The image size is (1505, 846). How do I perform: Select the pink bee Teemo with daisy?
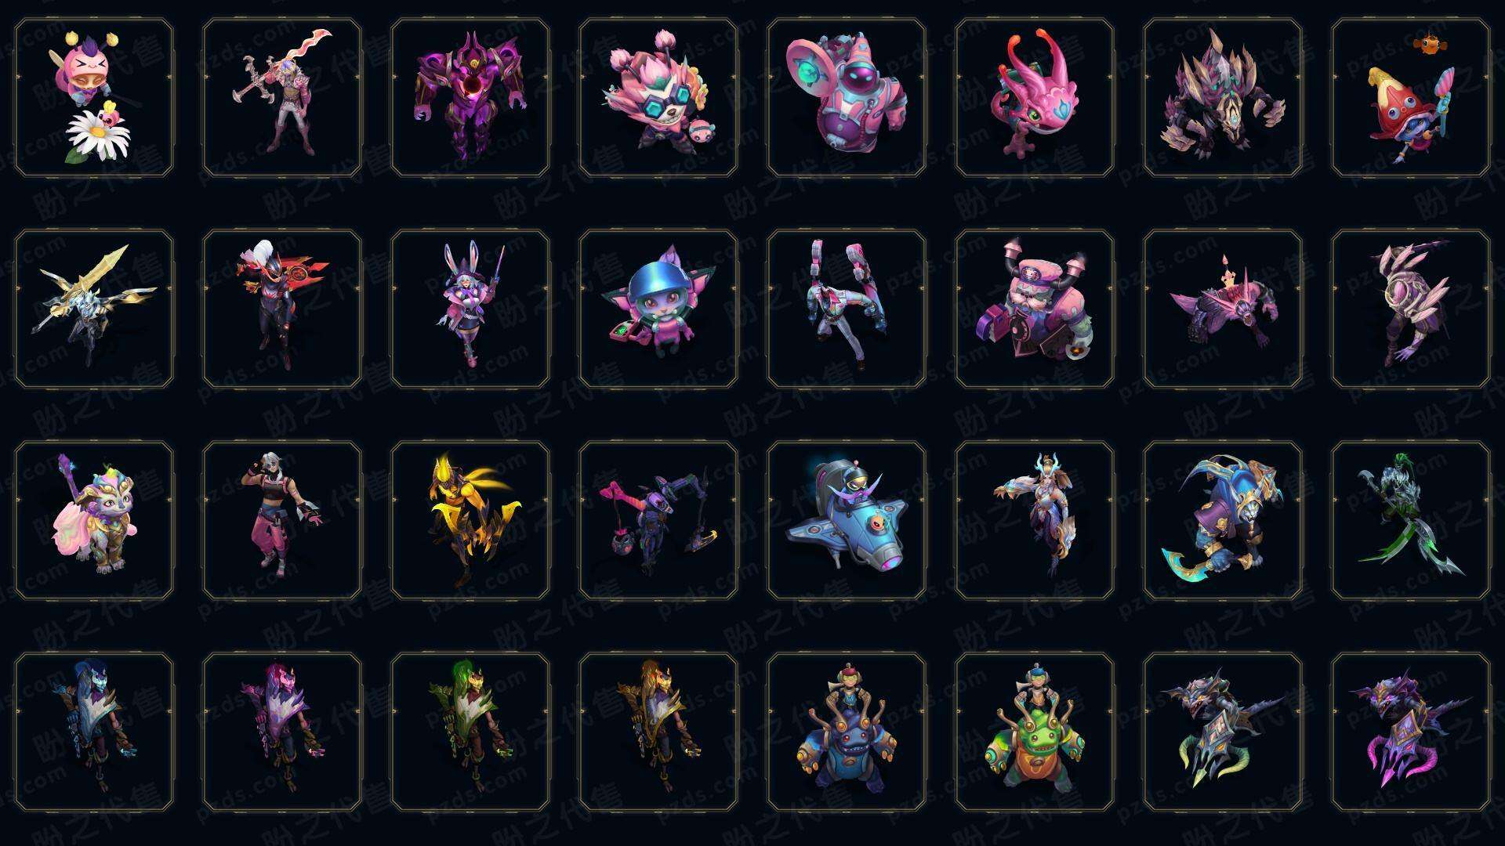click(x=94, y=98)
